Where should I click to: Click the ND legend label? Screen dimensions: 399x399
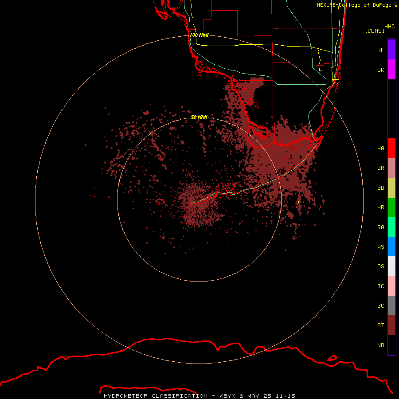(x=380, y=345)
